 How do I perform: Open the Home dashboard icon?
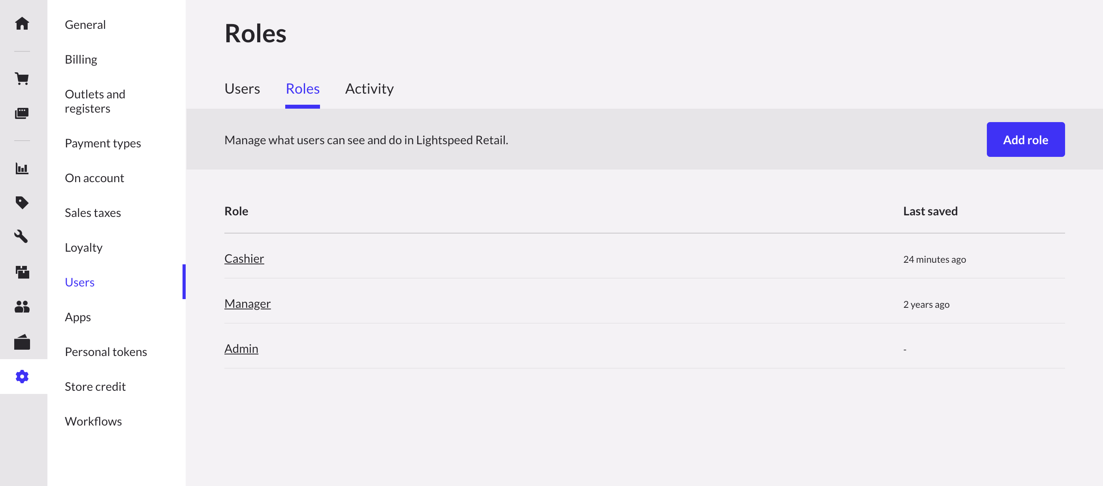pyautogui.click(x=22, y=24)
